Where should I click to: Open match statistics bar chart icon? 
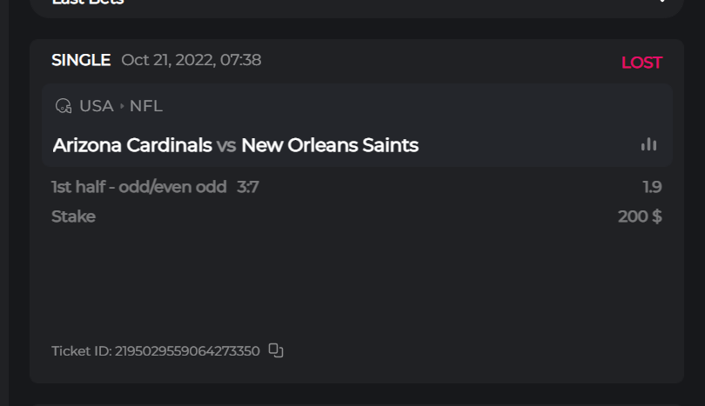(648, 144)
